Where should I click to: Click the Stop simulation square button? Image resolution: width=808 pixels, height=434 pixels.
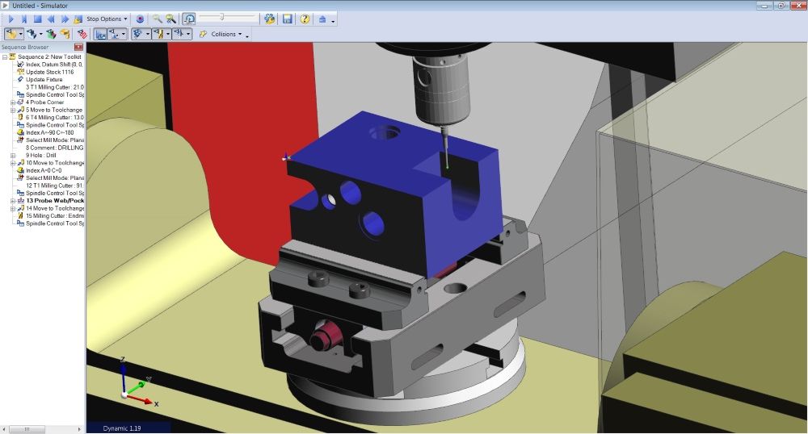(x=37, y=19)
